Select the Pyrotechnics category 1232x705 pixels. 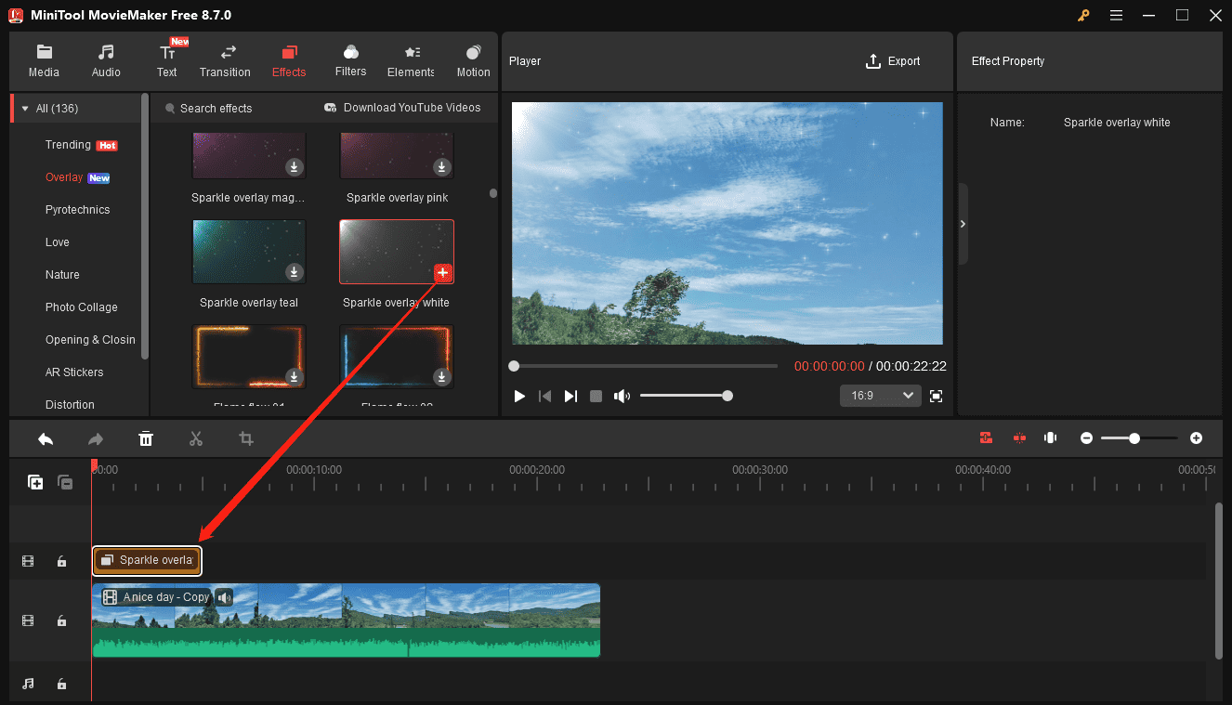pos(77,210)
